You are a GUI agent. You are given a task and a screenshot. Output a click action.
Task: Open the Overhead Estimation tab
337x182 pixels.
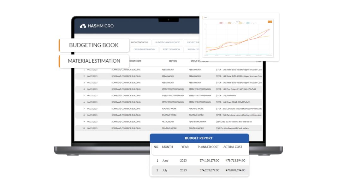click(144, 49)
